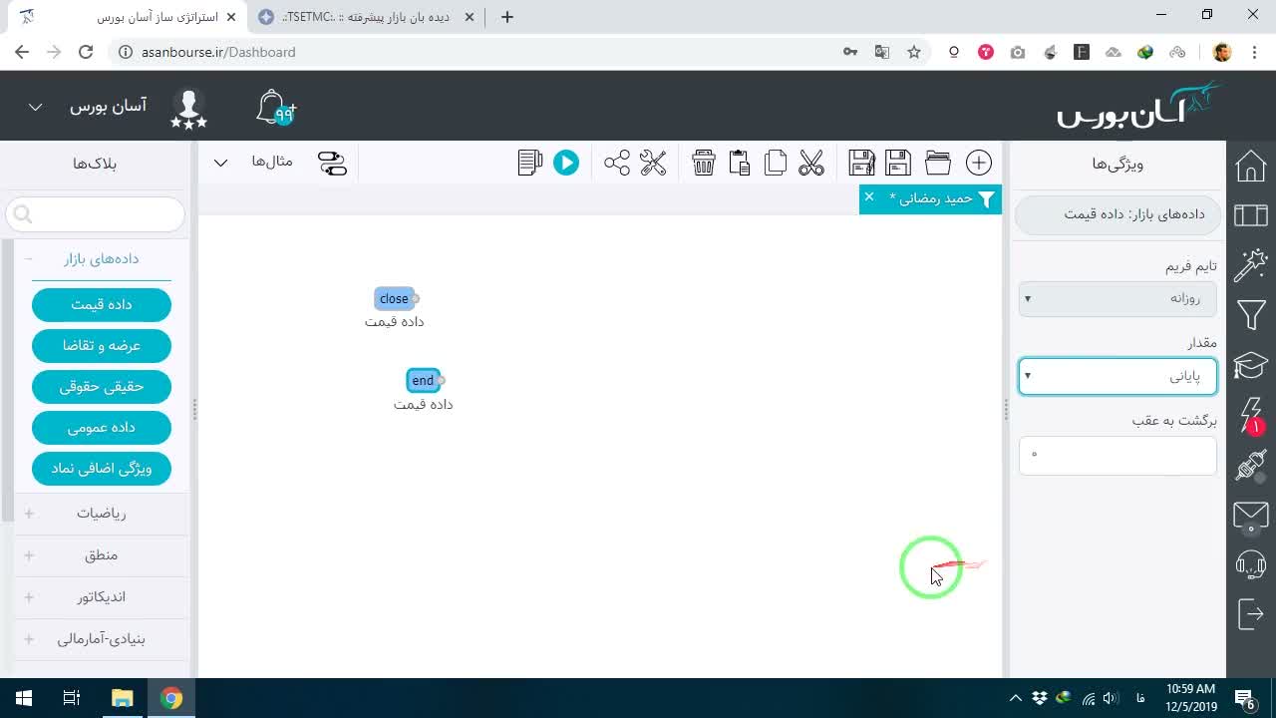Click the Asan Bourse logo

click(x=1138, y=106)
